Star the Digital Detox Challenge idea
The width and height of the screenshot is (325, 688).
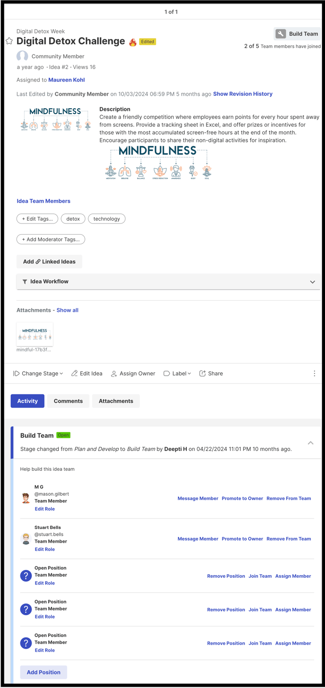tap(9, 41)
